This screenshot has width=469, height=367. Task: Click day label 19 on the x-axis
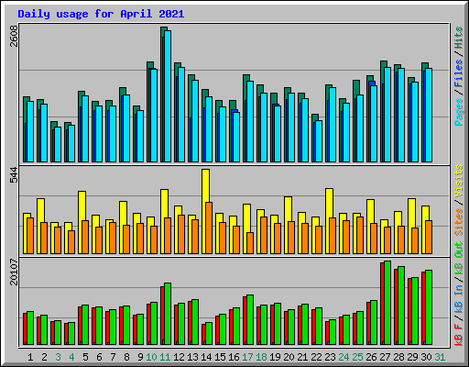275,357
